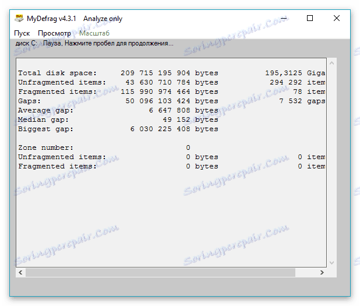Click '115 990 974 464 bytes' value
360x306 pixels.
(x=170, y=92)
